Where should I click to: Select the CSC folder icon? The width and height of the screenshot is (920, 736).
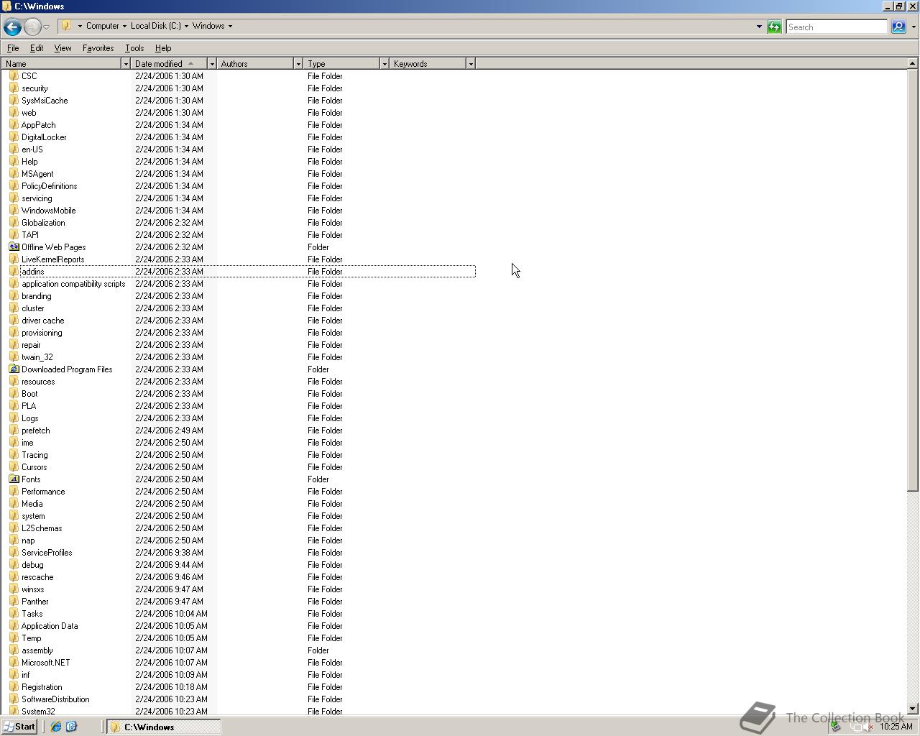coord(14,75)
